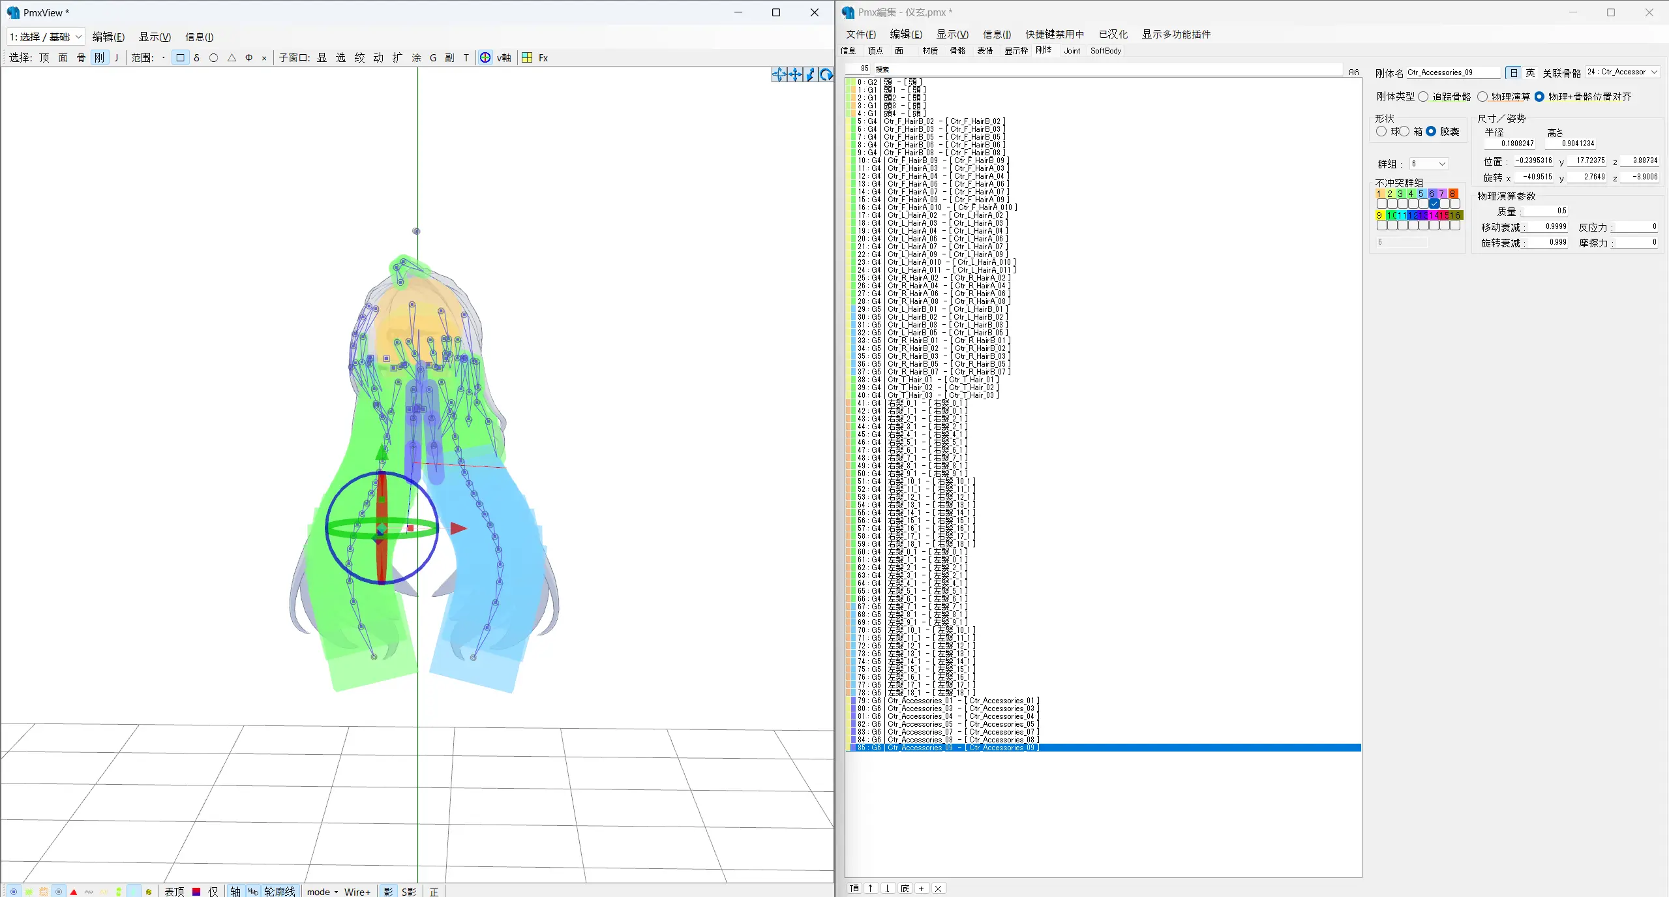The width and height of the screenshot is (1669, 897).
Task: Choose the 球 sphere shape option
Action: click(x=1381, y=131)
